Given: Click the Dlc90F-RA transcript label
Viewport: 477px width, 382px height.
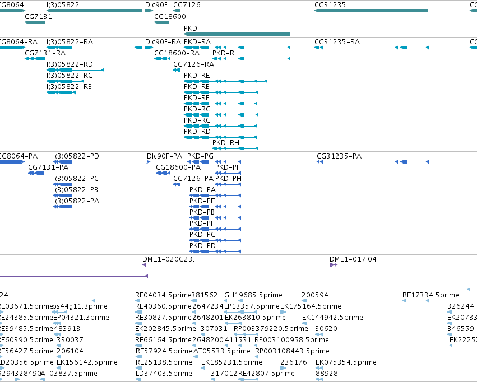Looking at the screenshot, I should [x=163, y=41].
